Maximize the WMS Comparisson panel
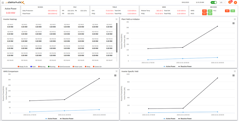The height and width of the screenshot is (121, 239). pos(117,71)
